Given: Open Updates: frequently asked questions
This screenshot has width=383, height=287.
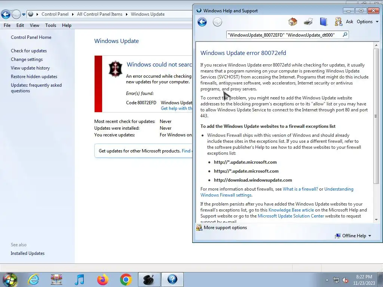Looking at the screenshot, I should click(36, 88).
